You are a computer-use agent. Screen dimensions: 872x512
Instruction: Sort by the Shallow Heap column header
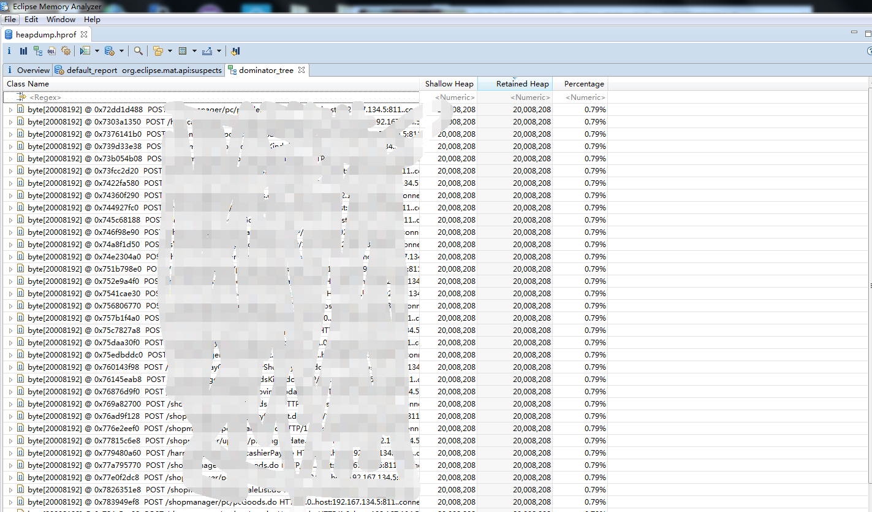coord(449,84)
